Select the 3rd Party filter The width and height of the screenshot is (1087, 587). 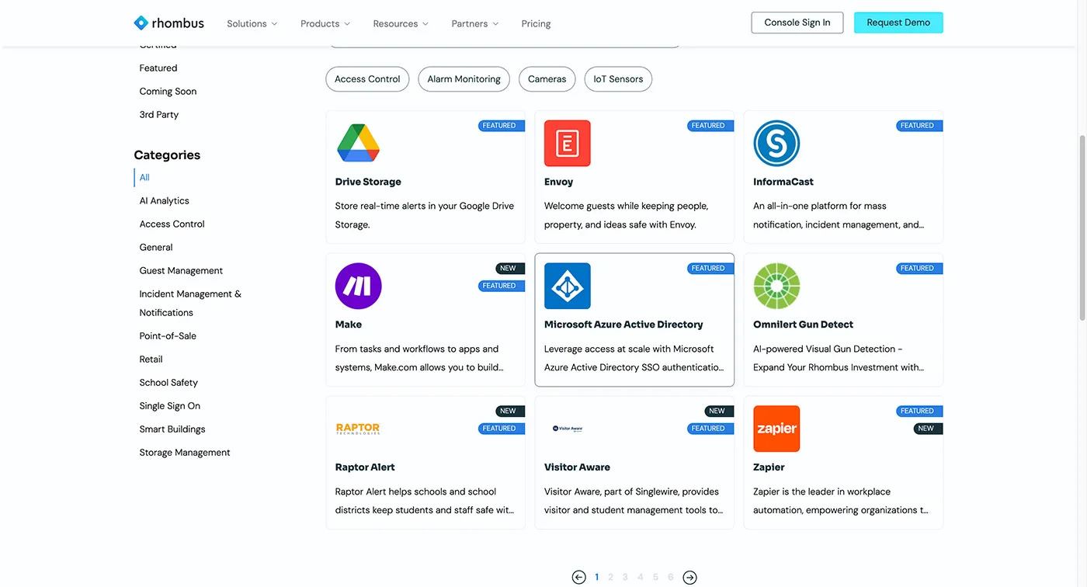click(159, 115)
